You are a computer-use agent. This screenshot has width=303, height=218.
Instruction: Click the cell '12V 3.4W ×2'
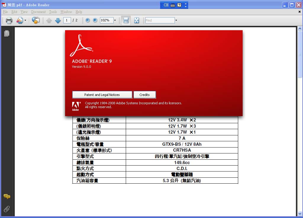182,120
